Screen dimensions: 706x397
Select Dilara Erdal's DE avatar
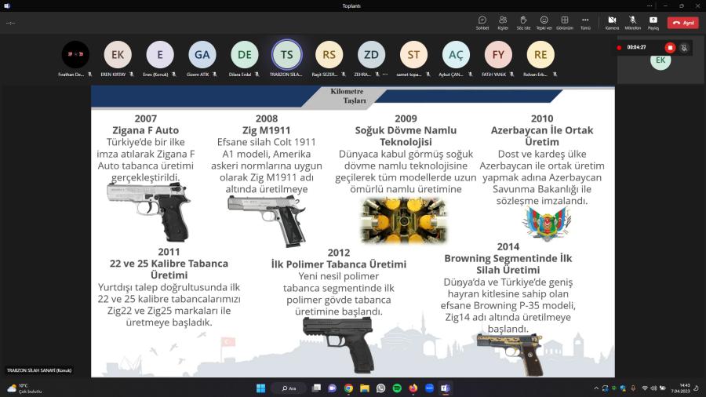(245, 54)
